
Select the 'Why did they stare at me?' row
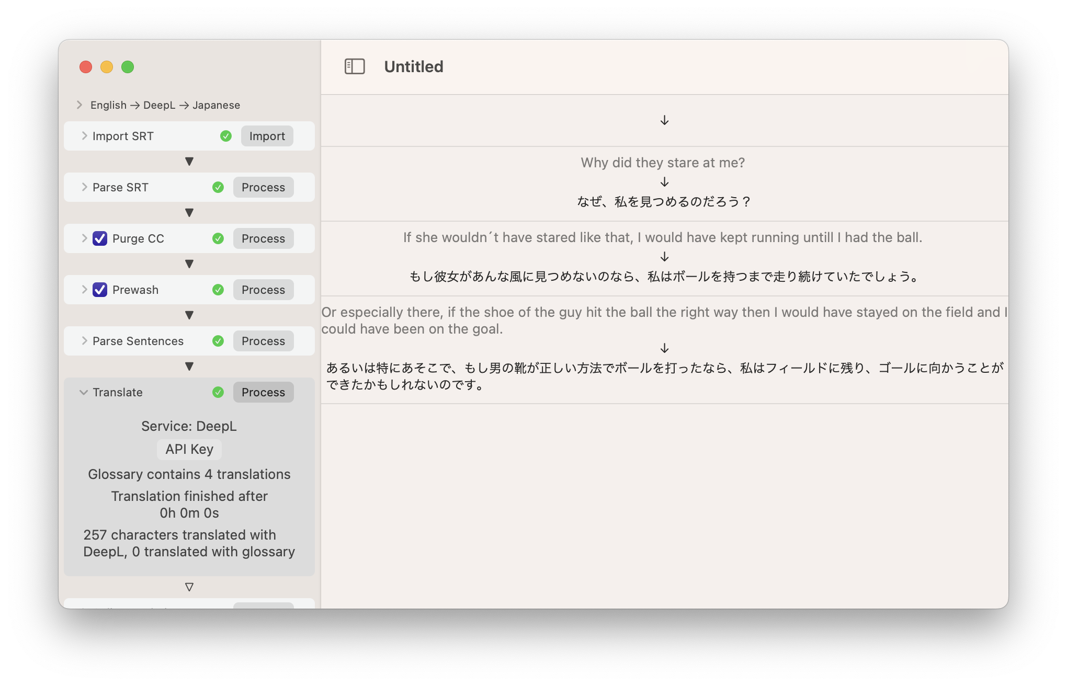[663, 183]
